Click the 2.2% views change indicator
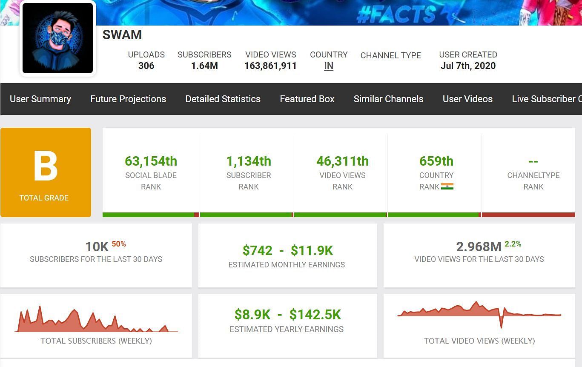Viewport: 582px width, 367px height. (x=513, y=244)
